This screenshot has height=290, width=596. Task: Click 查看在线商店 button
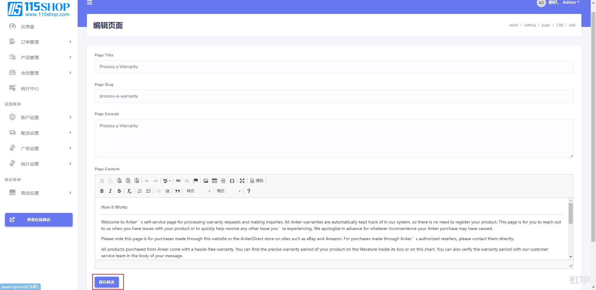[x=39, y=220]
